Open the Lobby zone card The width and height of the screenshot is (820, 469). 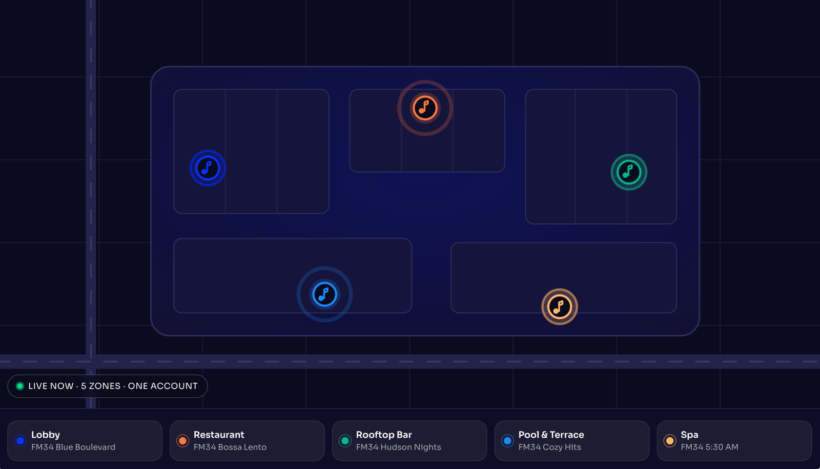click(85, 441)
